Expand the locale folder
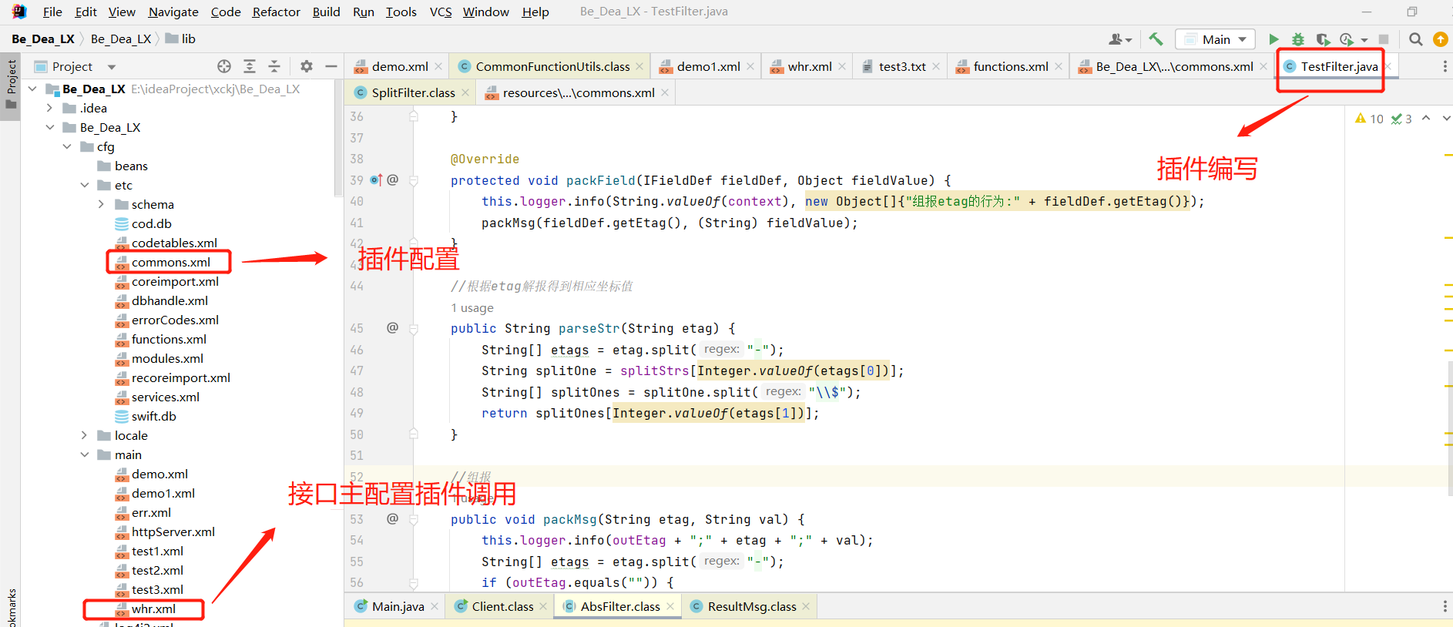This screenshot has height=627, width=1453. point(84,436)
